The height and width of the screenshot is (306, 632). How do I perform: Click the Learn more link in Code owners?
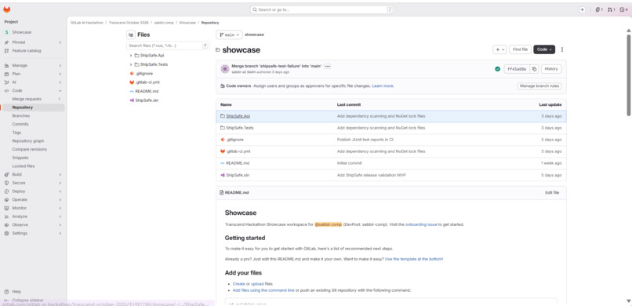click(x=383, y=86)
